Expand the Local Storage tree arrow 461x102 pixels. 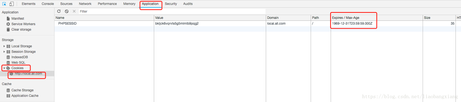coord(4,46)
